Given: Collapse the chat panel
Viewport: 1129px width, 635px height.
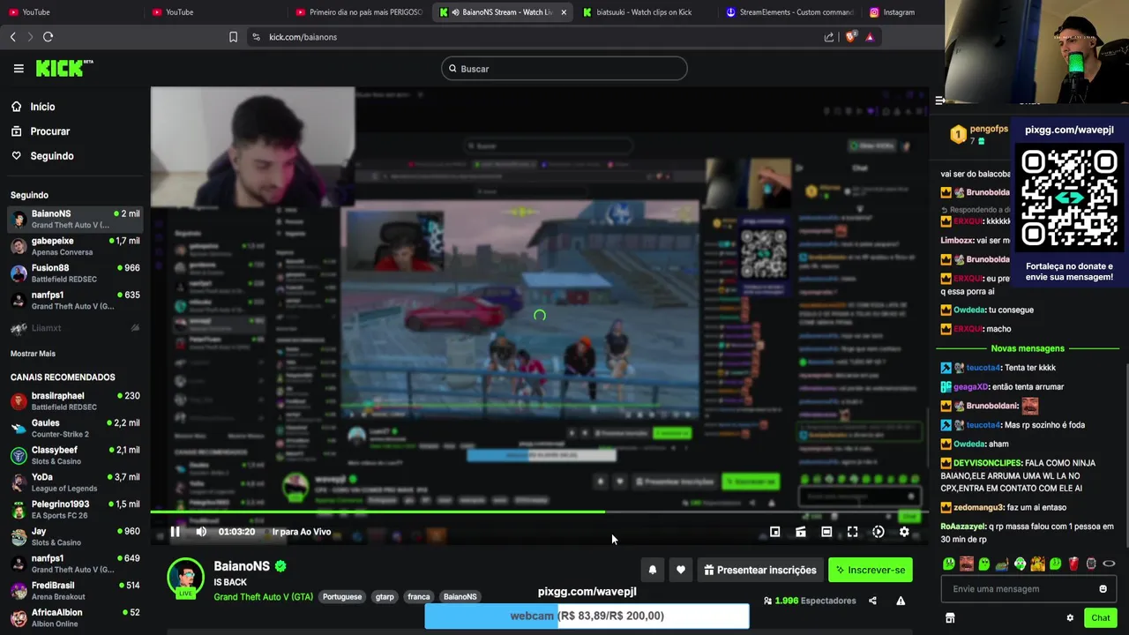Looking at the screenshot, I should coord(940,101).
